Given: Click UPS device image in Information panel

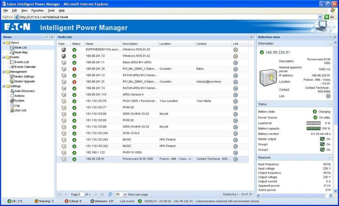Looking at the screenshot, I should 268,78.
